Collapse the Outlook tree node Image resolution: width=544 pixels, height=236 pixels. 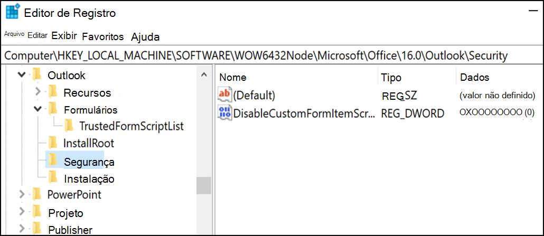22,74
